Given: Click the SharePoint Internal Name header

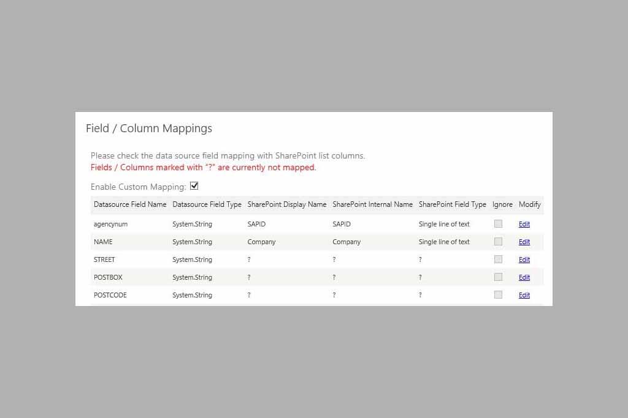Looking at the screenshot, I should [x=372, y=204].
